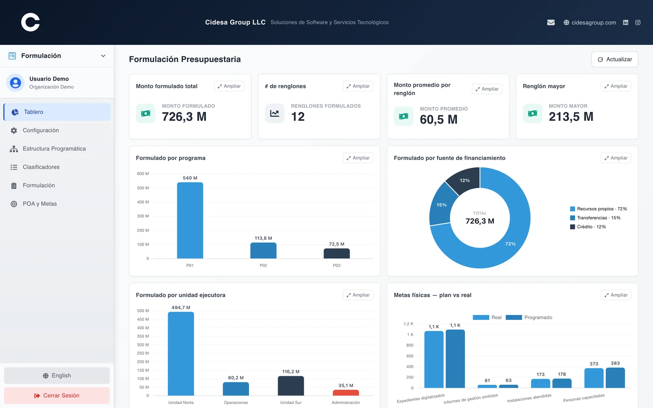Click the 60,5 M monto promedio value
The image size is (653, 408).
coord(439,120)
